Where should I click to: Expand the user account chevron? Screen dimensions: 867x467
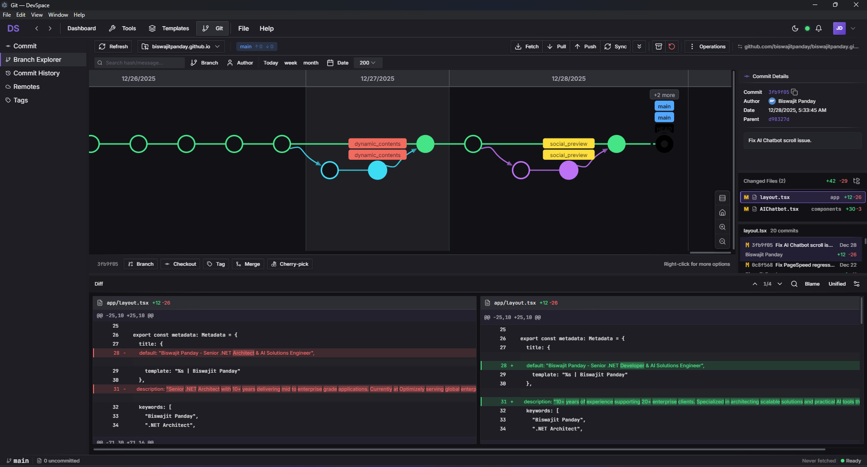point(853,28)
